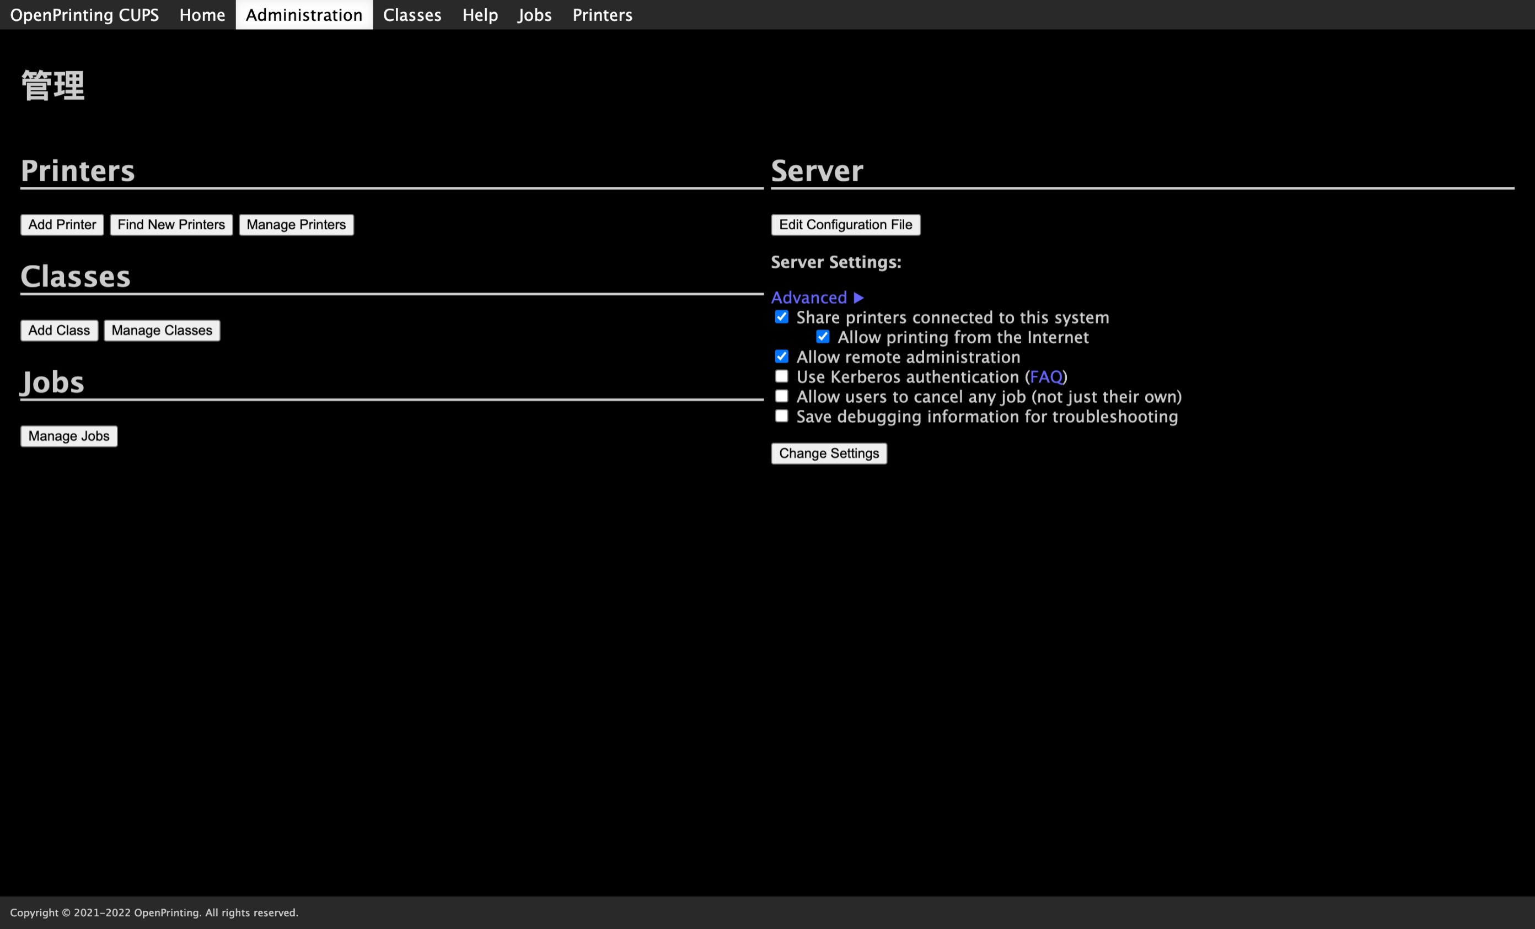
Task: Click Find New Printers
Action: point(171,225)
